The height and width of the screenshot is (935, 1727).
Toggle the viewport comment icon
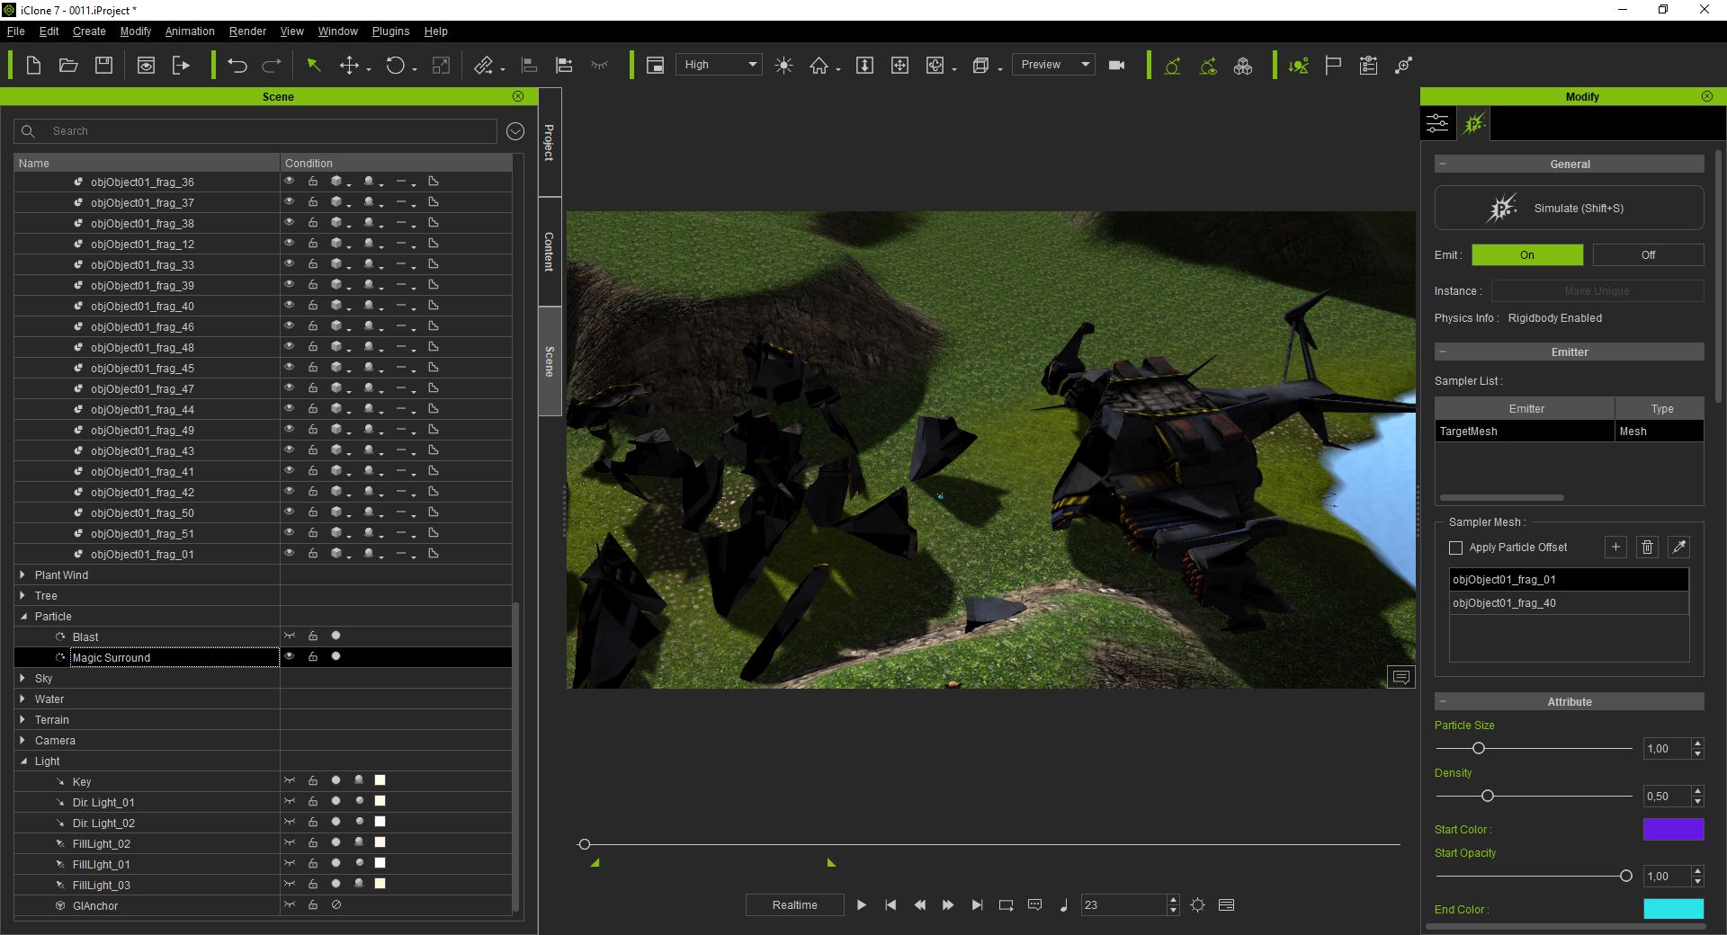pyautogui.click(x=1400, y=677)
